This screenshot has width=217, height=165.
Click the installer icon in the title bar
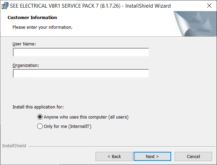[x=5, y=6]
